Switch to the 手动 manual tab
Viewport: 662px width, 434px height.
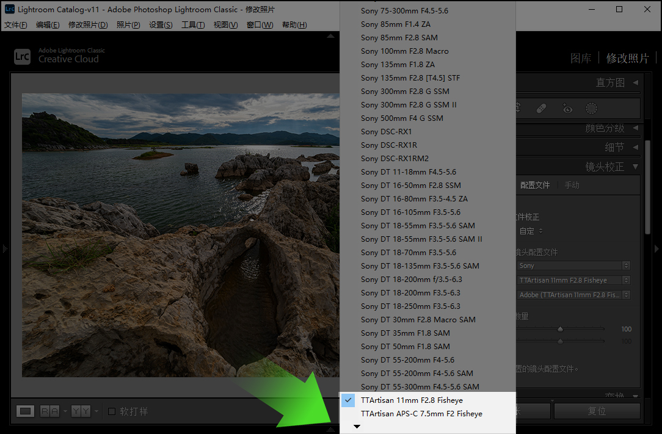(x=572, y=185)
